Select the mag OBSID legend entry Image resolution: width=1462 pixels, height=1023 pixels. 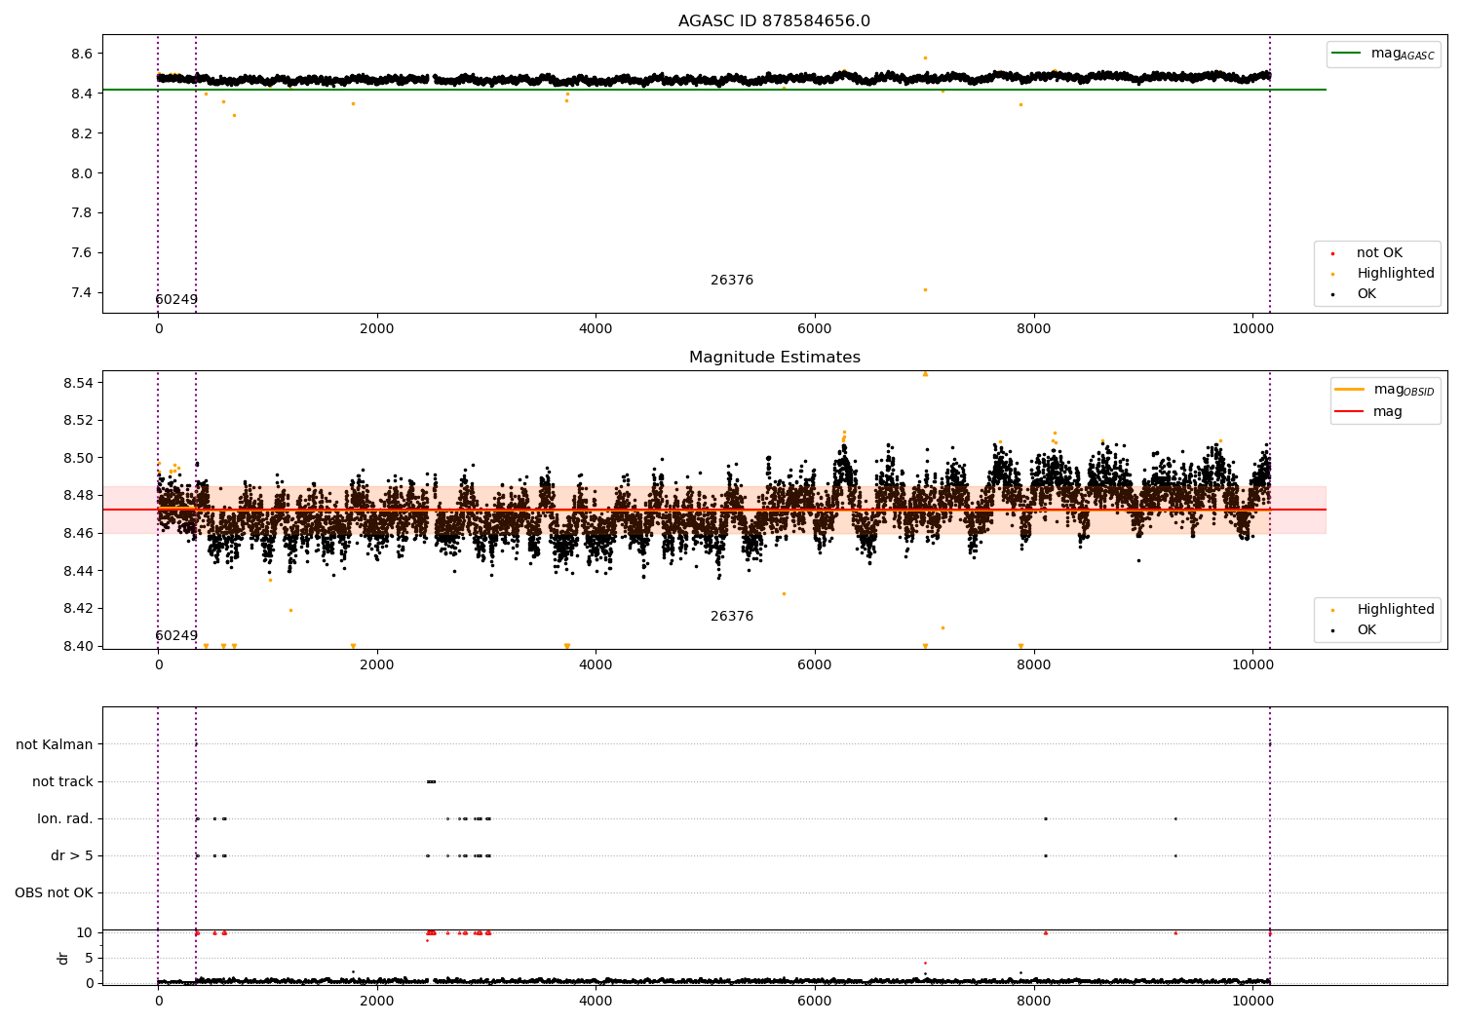pyautogui.click(x=1385, y=390)
